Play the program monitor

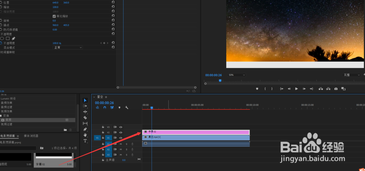(x=296, y=89)
